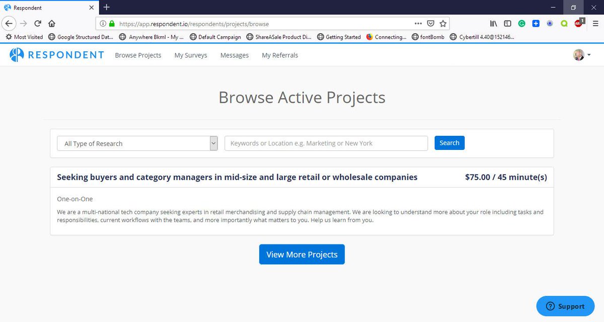Open the Connecting... Firefox bookmark
The image size is (604, 322).
pyautogui.click(x=386, y=37)
